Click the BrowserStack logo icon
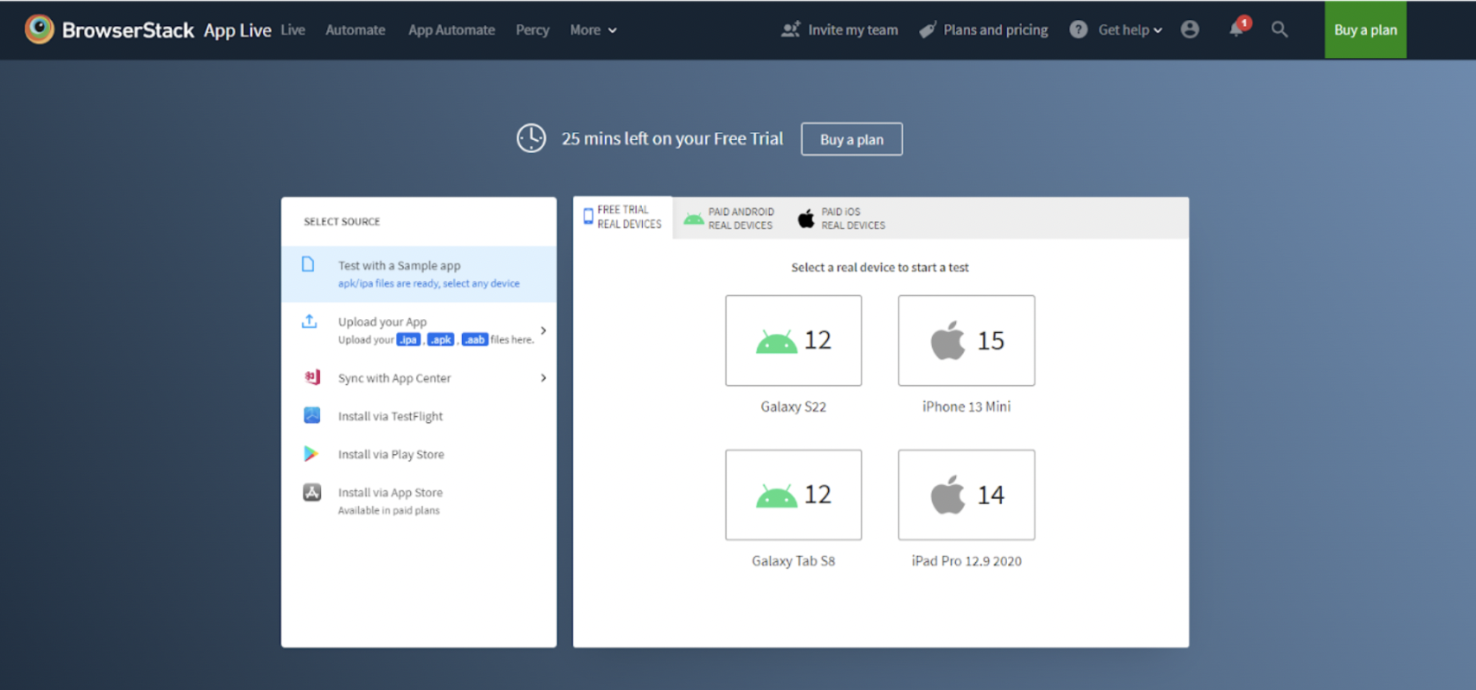 (39, 29)
